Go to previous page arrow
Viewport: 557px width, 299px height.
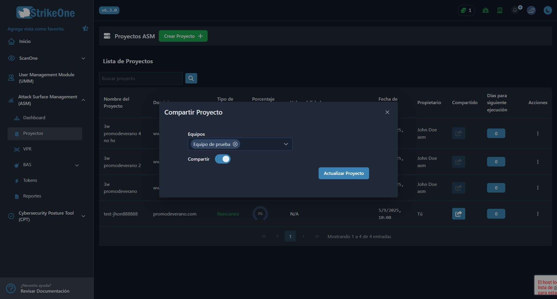coord(277,236)
